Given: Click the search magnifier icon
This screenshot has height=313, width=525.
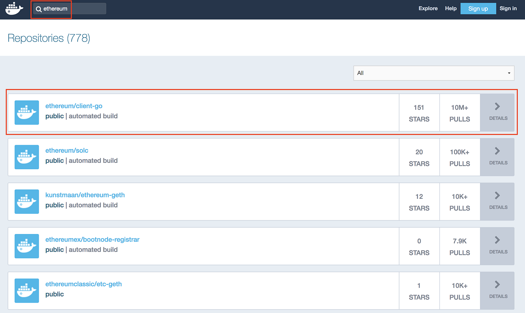Looking at the screenshot, I should click(x=39, y=9).
